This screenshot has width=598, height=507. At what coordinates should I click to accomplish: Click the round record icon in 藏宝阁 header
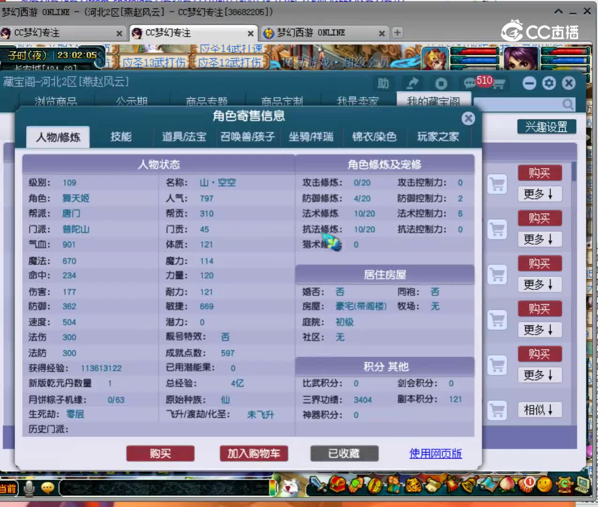[x=441, y=84]
